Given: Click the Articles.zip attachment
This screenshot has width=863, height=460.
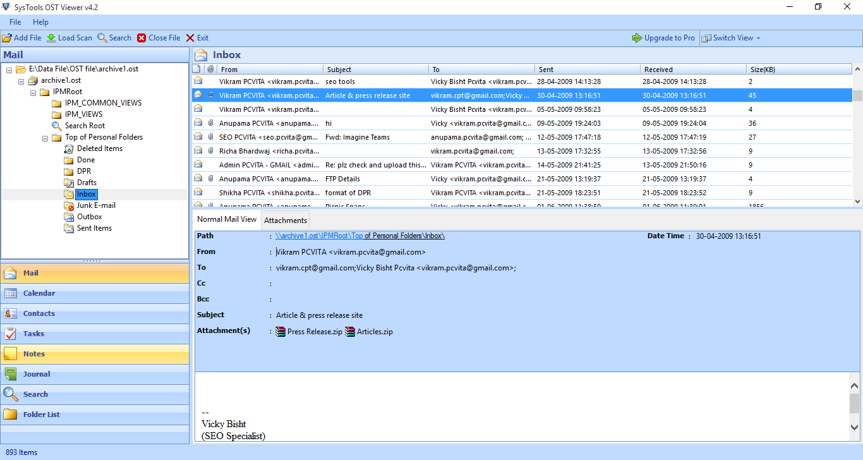Looking at the screenshot, I should (x=369, y=332).
